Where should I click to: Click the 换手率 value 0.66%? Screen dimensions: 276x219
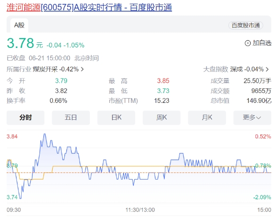58,101
